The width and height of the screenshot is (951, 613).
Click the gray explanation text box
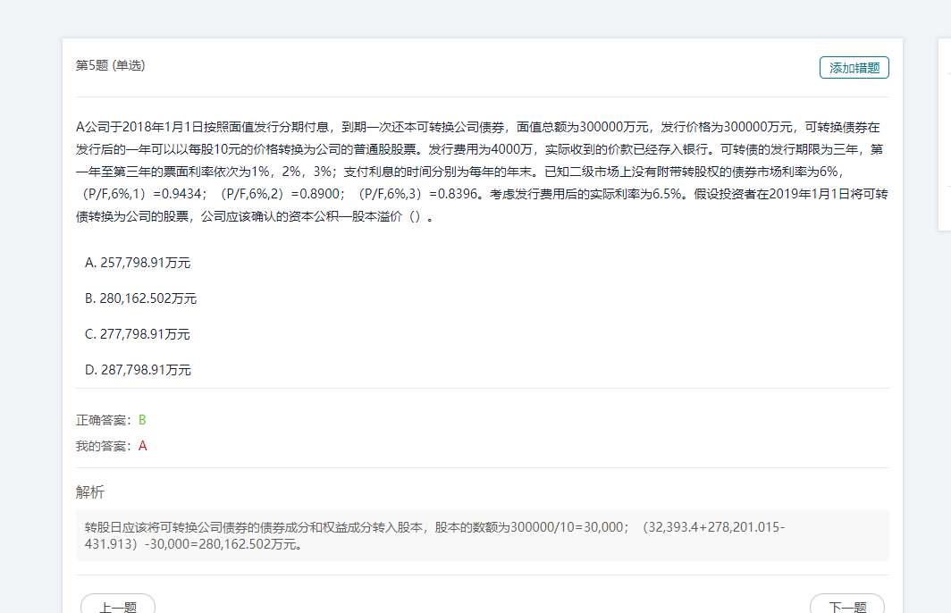483,535
